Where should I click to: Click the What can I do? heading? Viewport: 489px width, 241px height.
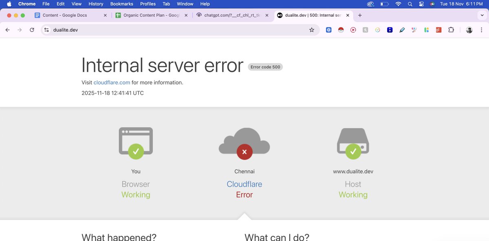277,237
